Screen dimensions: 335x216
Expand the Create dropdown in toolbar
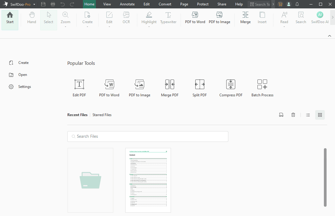[x=87, y=27]
